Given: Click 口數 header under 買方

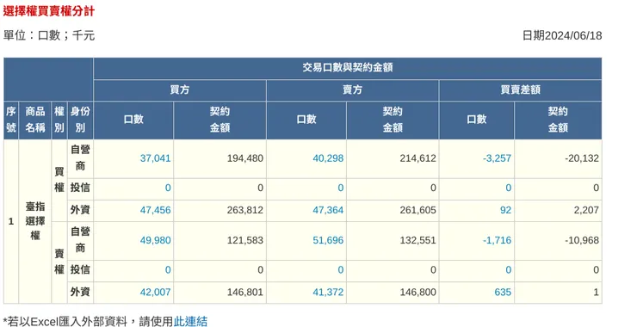Looking at the screenshot, I should [133, 120].
